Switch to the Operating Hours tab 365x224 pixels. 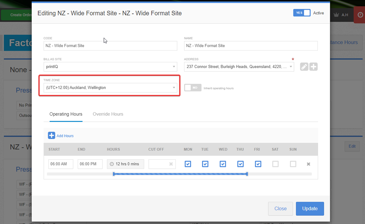(66, 114)
